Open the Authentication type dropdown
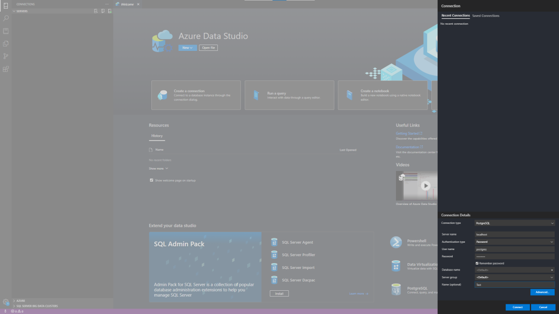The image size is (559, 314). click(514, 242)
